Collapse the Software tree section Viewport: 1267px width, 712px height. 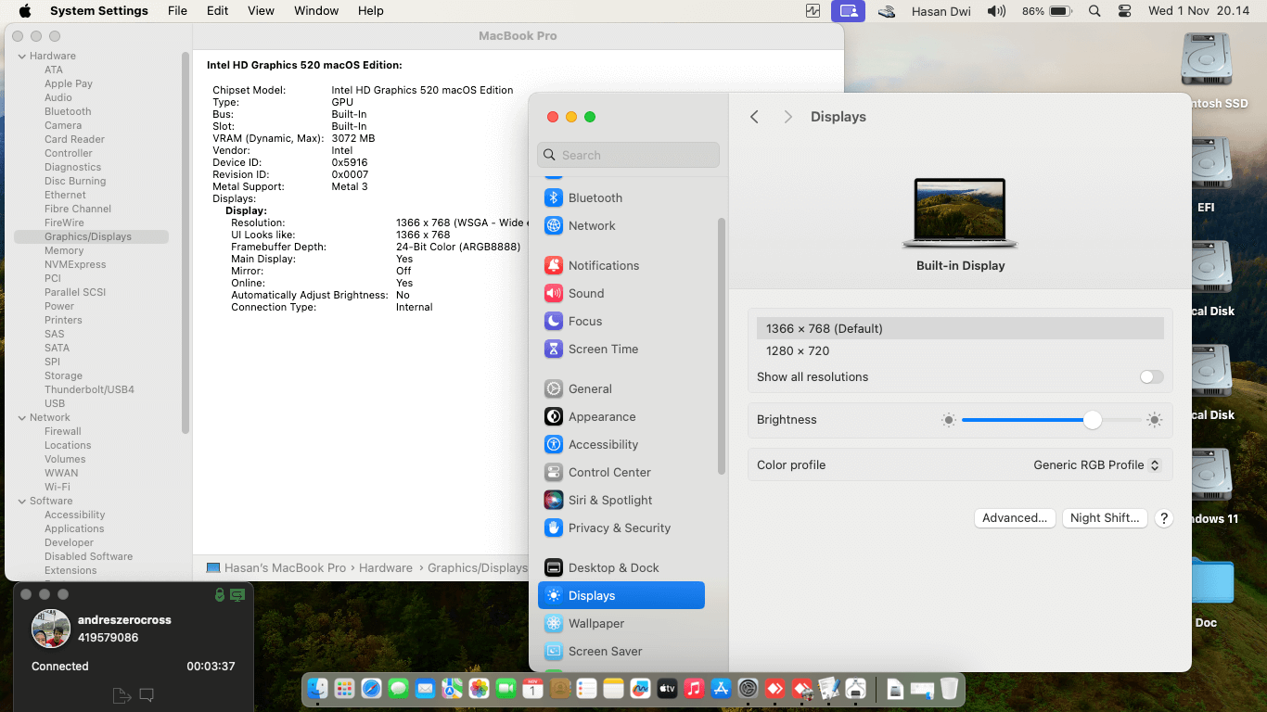tap(21, 501)
